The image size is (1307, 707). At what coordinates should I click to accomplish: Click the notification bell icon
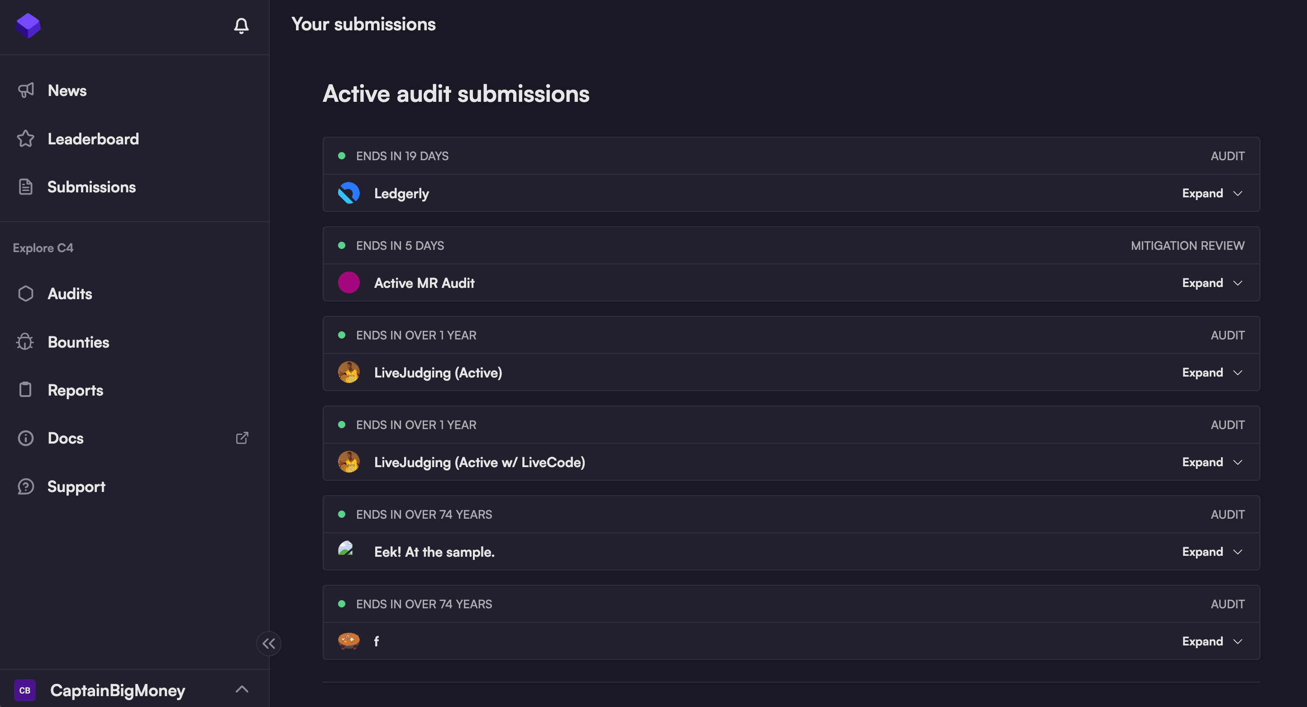click(x=241, y=25)
